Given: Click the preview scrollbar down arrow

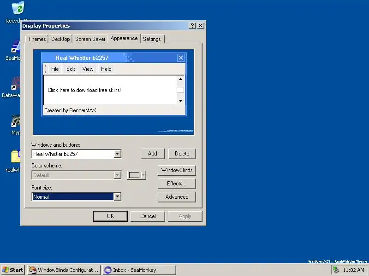Looking at the screenshot, I should coord(180,101).
